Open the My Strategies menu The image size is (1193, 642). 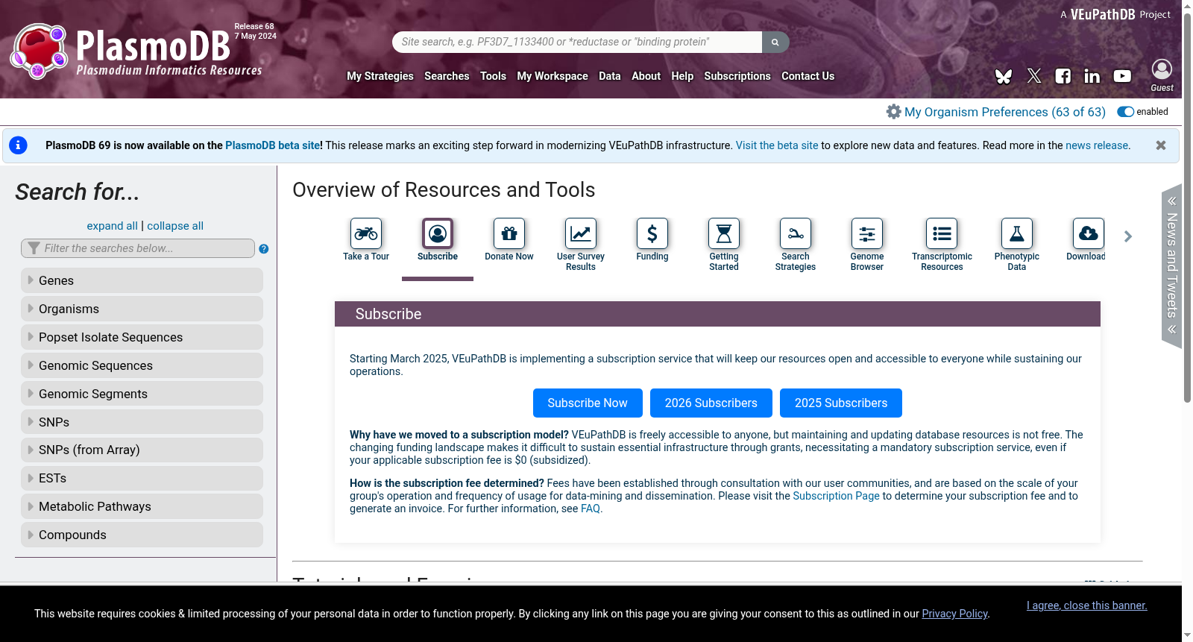[x=380, y=76]
